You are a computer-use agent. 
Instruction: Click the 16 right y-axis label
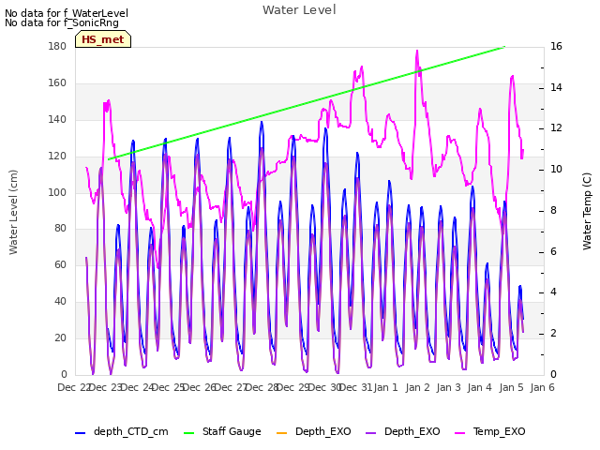point(556,46)
